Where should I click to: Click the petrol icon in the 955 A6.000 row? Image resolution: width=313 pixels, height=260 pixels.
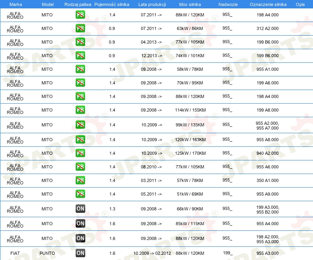coord(80,167)
